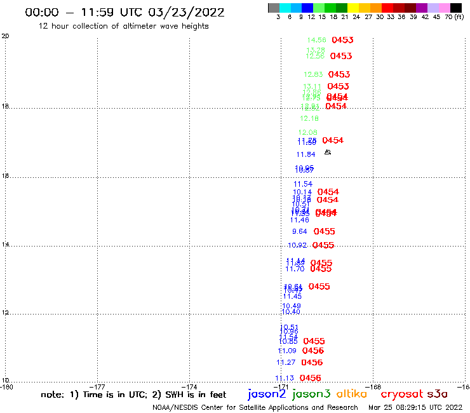Click the orange altika legend label
470x413 pixels.
[x=351, y=394]
